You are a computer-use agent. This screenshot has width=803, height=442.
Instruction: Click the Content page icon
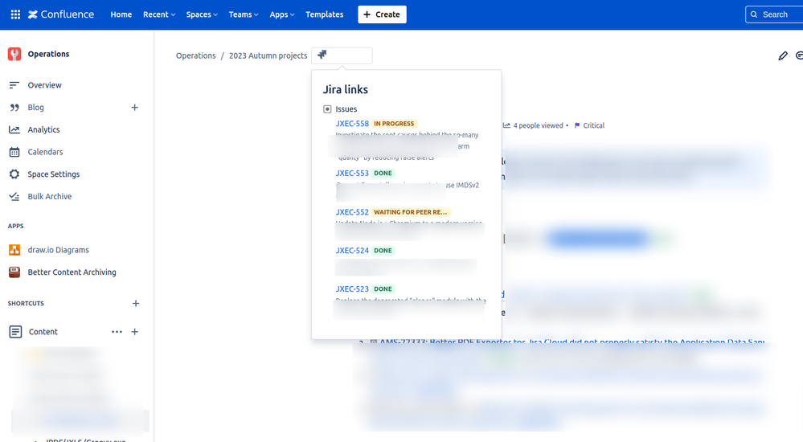coord(15,332)
